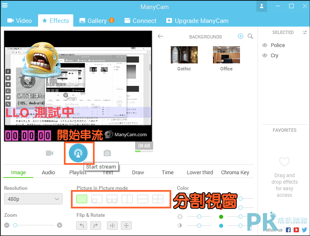Select the Effects tab
Viewport: 310px width, 236px height.
tap(56, 21)
